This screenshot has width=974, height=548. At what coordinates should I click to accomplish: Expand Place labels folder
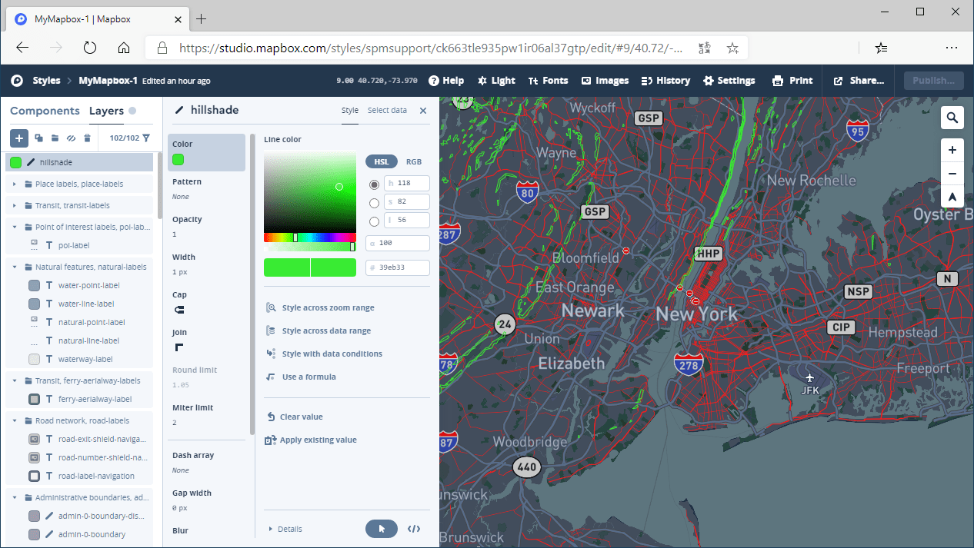pos(15,184)
